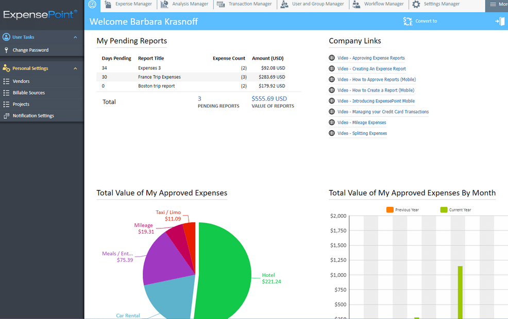The image size is (508, 319).
Task: Click the Days Pending column header
Action: pos(116,58)
